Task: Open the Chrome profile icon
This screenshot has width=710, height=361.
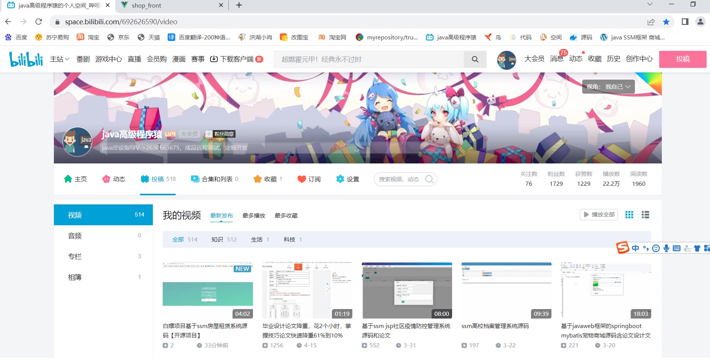Action: tap(700, 22)
